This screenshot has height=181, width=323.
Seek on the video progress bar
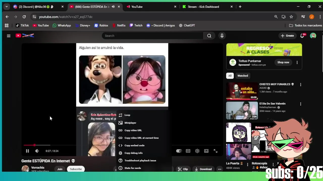(122, 145)
